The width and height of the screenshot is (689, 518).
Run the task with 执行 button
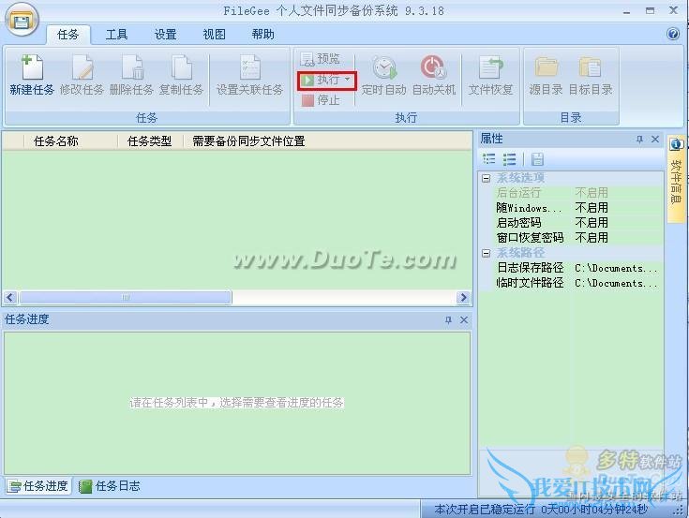pyautogui.click(x=321, y=80)
